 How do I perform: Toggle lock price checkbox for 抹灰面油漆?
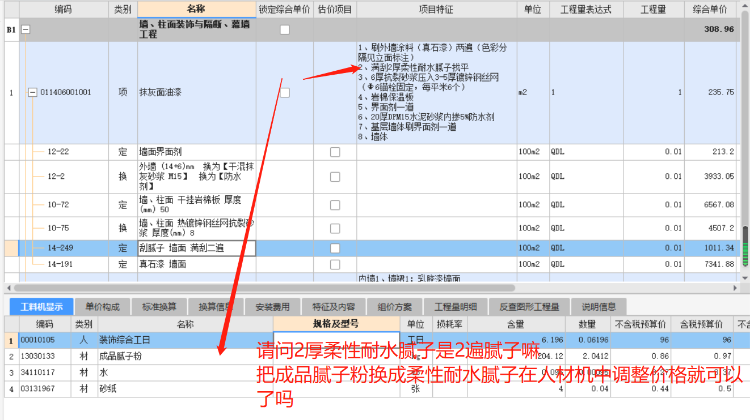[285, 92]
